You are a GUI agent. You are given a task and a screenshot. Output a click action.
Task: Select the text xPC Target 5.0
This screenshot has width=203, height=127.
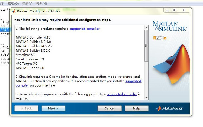point(27,64)
